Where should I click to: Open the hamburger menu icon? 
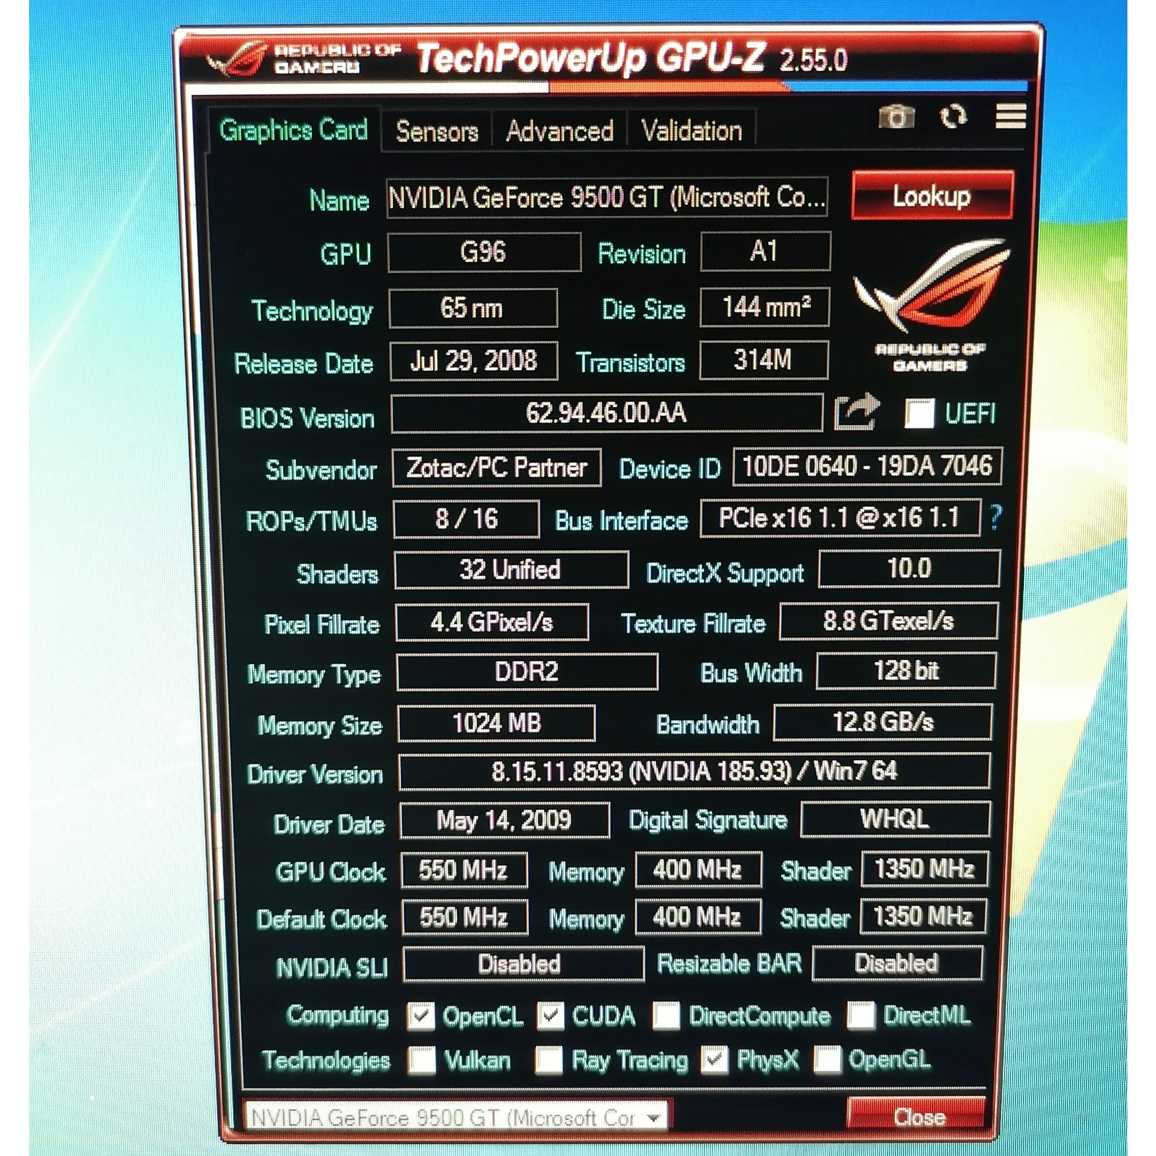(1010, 116)
